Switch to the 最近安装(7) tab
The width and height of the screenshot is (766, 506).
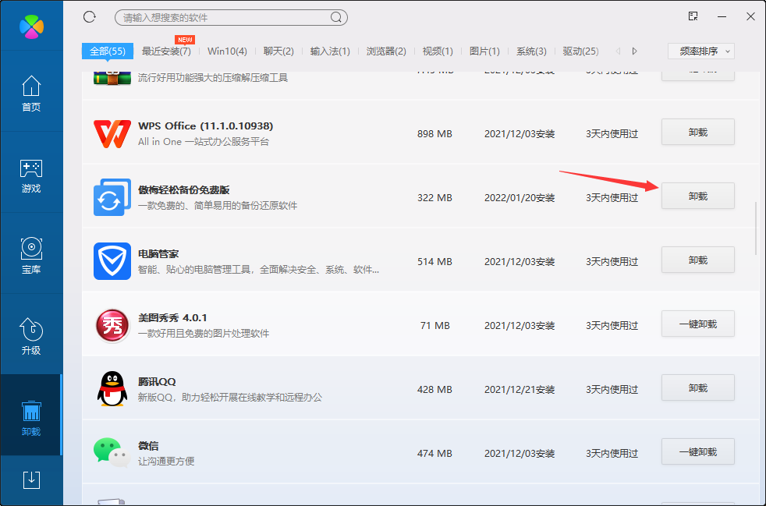coord(166,51)
